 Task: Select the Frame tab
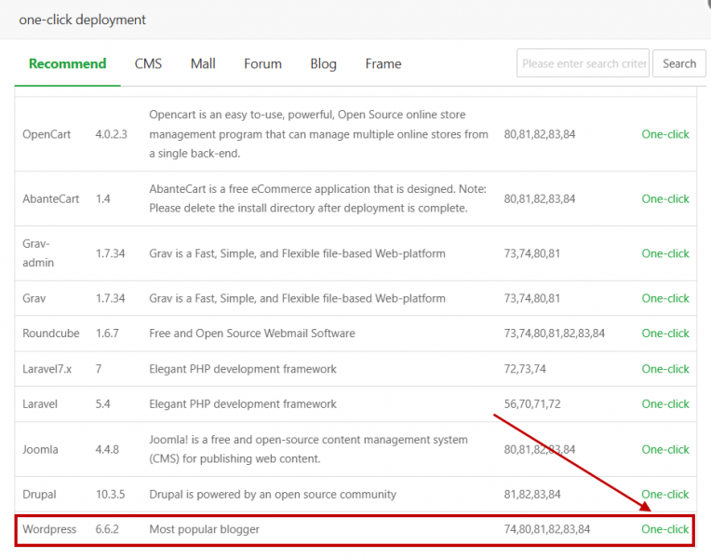point(383,63)
